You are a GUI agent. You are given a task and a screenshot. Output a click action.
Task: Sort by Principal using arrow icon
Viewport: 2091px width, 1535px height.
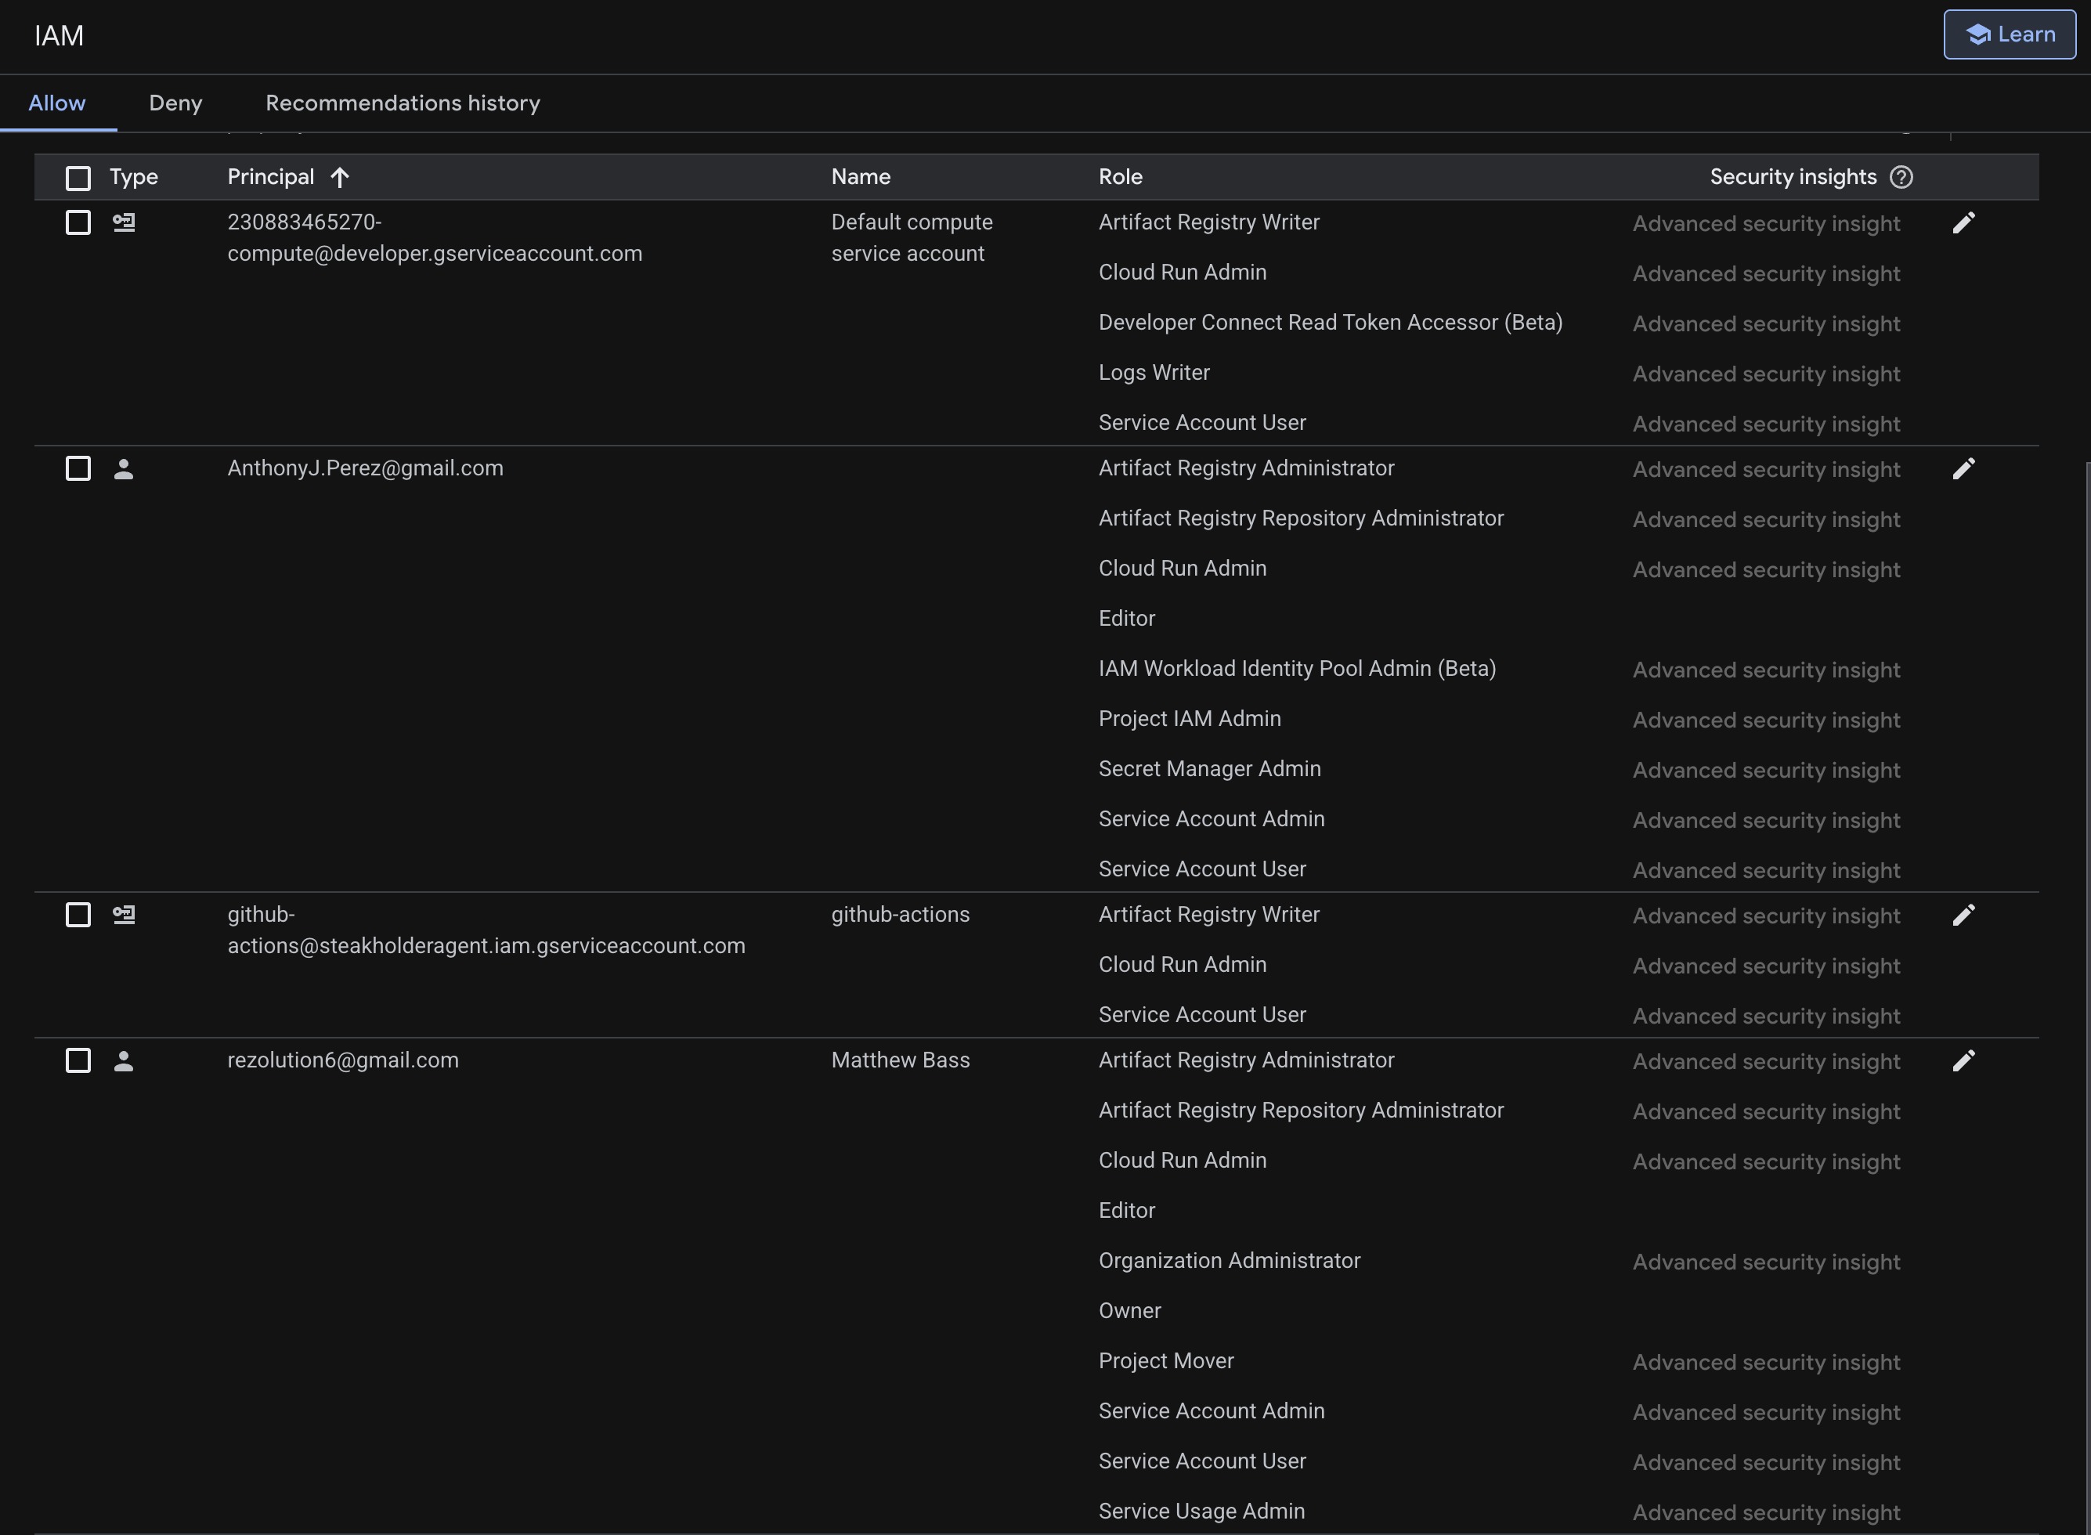pyautogui.click(x=340, y=178)
